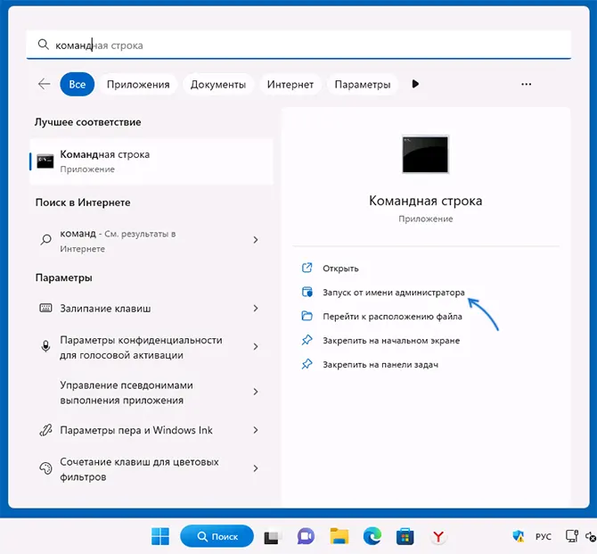Image resolution: width=597 pixels, height=554 pixels.
Task: Click the keyboard icon for Залипание клавиш
Action: tap(45, 308)
